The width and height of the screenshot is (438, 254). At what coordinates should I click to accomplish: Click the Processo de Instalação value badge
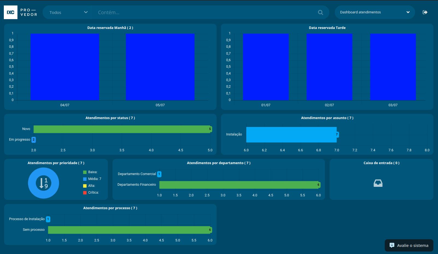point(48,219)
